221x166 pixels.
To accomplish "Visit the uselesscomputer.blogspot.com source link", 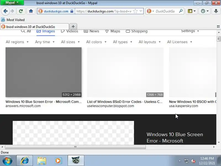I will tap(110, 106).
